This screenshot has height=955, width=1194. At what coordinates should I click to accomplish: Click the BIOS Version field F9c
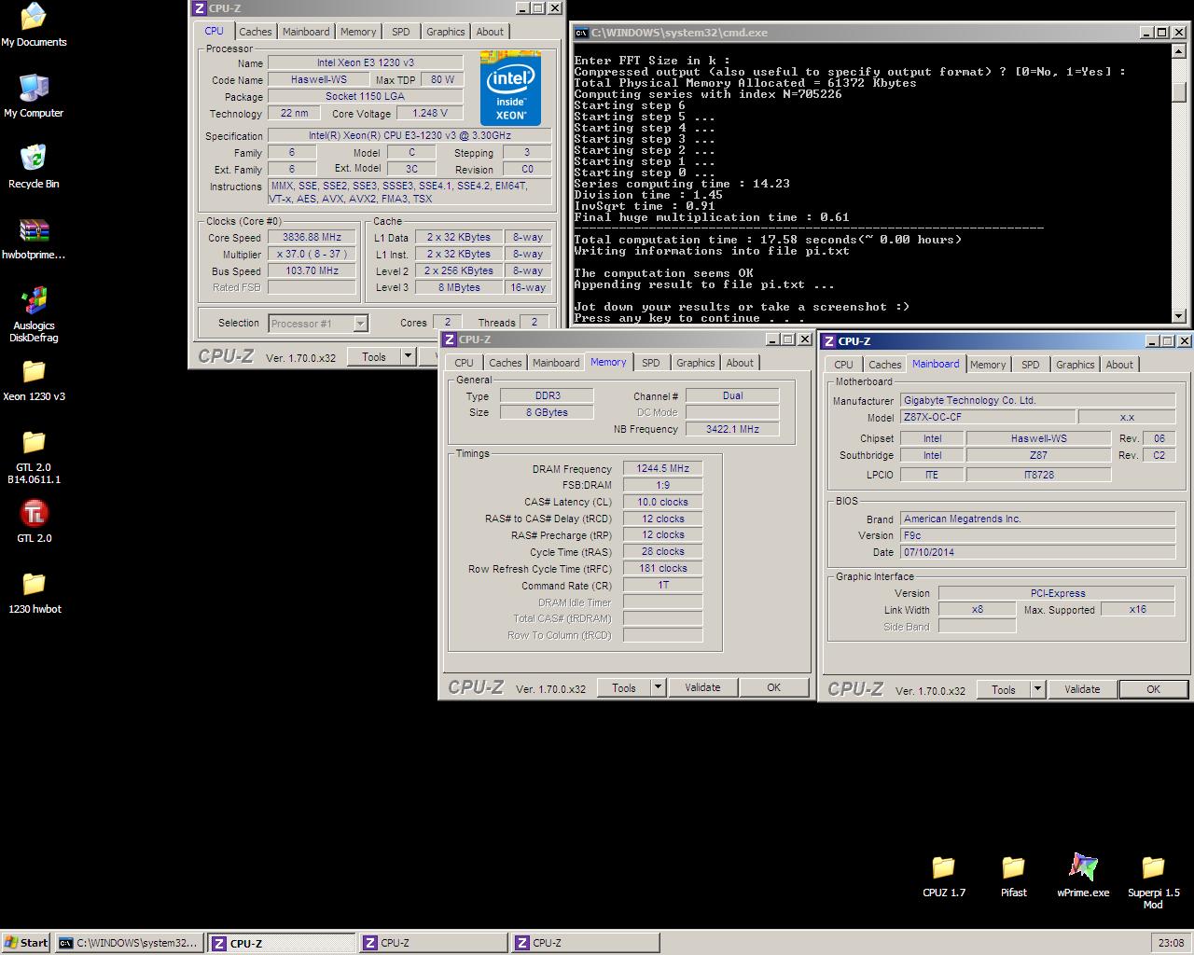tap(1037, 535)
